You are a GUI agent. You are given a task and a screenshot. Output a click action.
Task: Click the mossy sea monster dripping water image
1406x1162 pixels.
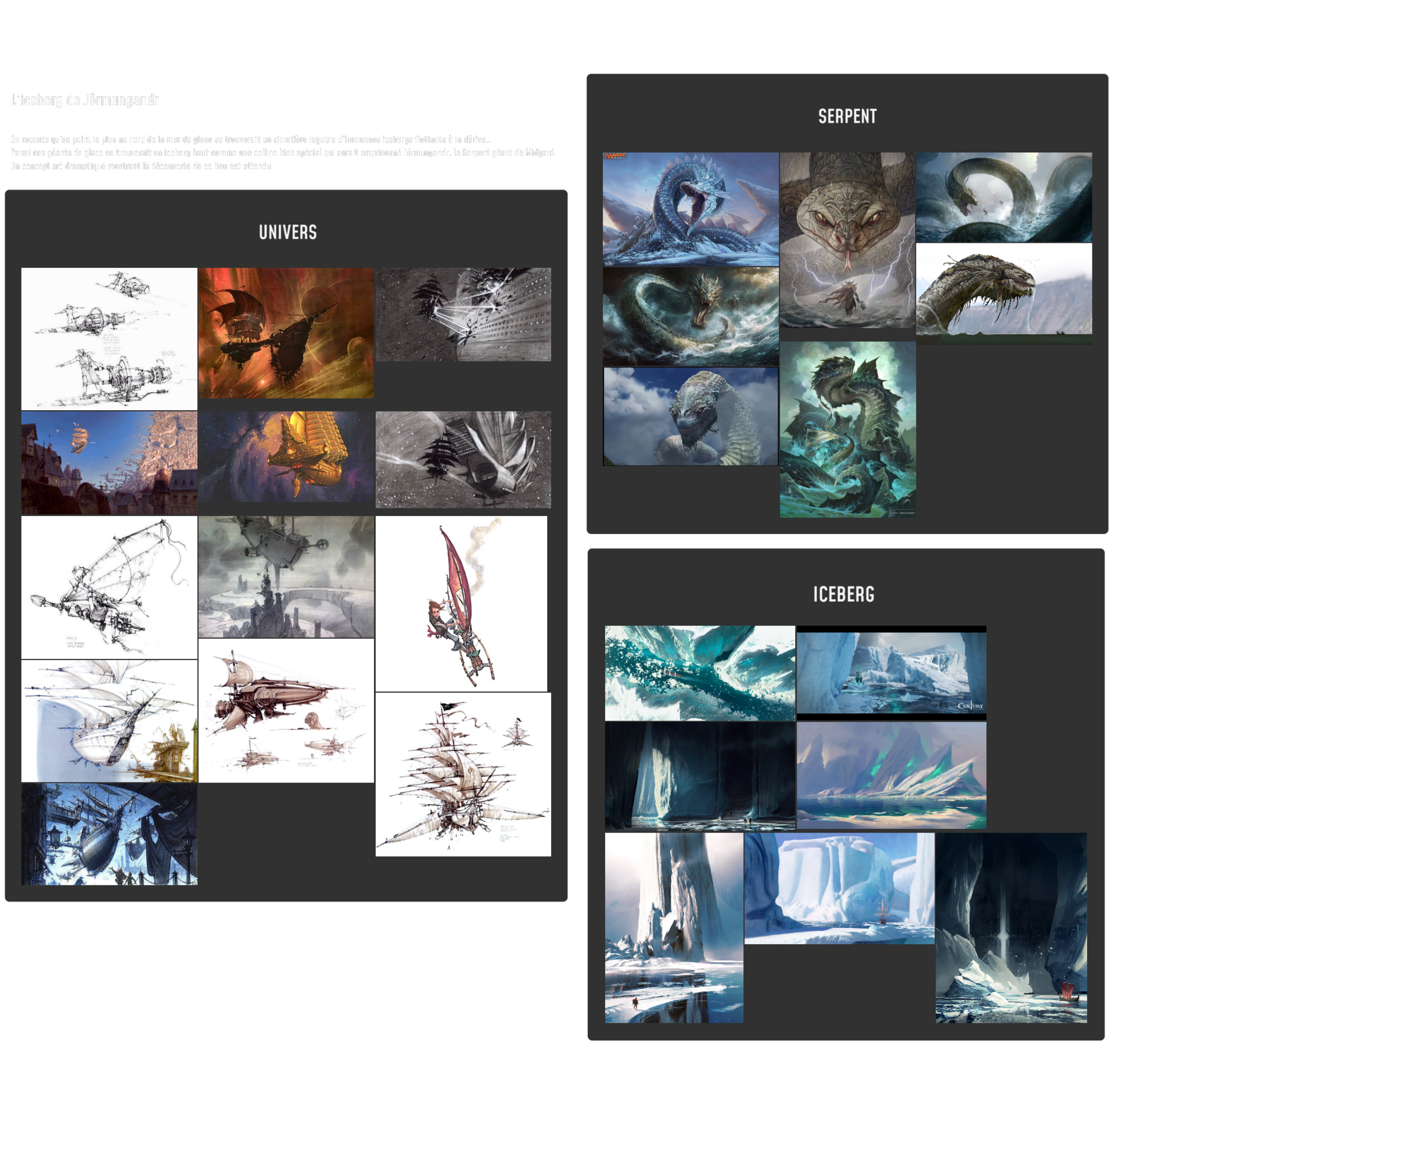click(1004, 293)
